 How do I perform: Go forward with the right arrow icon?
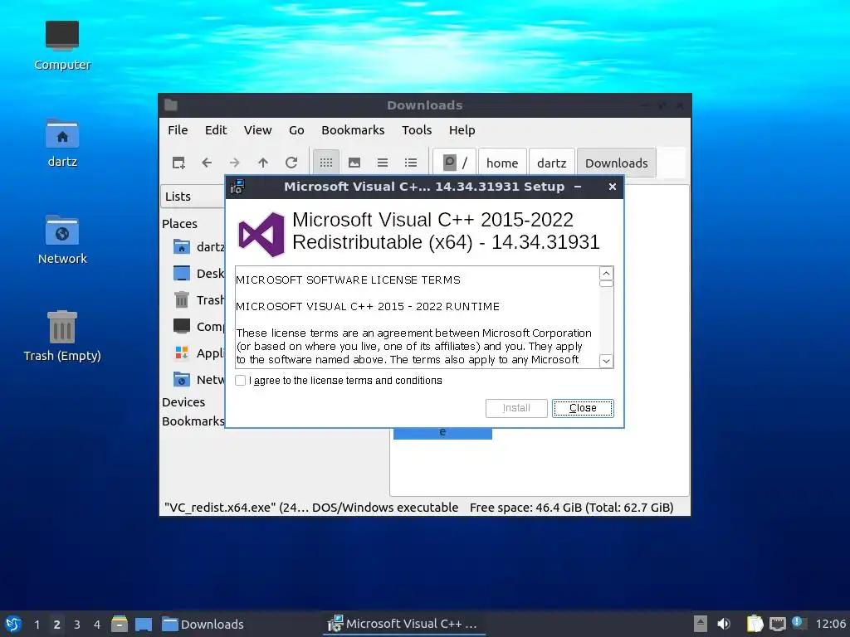click(235, 163)
